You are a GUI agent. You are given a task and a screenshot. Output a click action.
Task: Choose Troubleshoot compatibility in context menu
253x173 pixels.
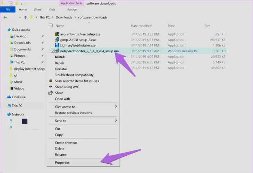(x=74, y=75)
